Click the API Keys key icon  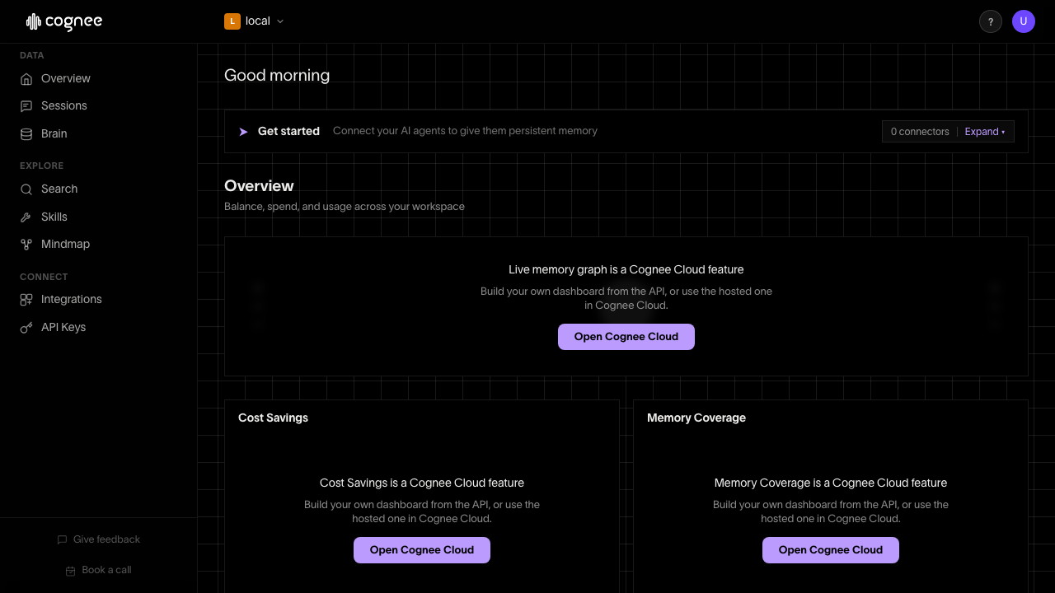(x=26, y=328)
